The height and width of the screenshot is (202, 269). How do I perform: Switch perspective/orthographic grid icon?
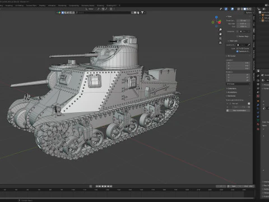220,43
